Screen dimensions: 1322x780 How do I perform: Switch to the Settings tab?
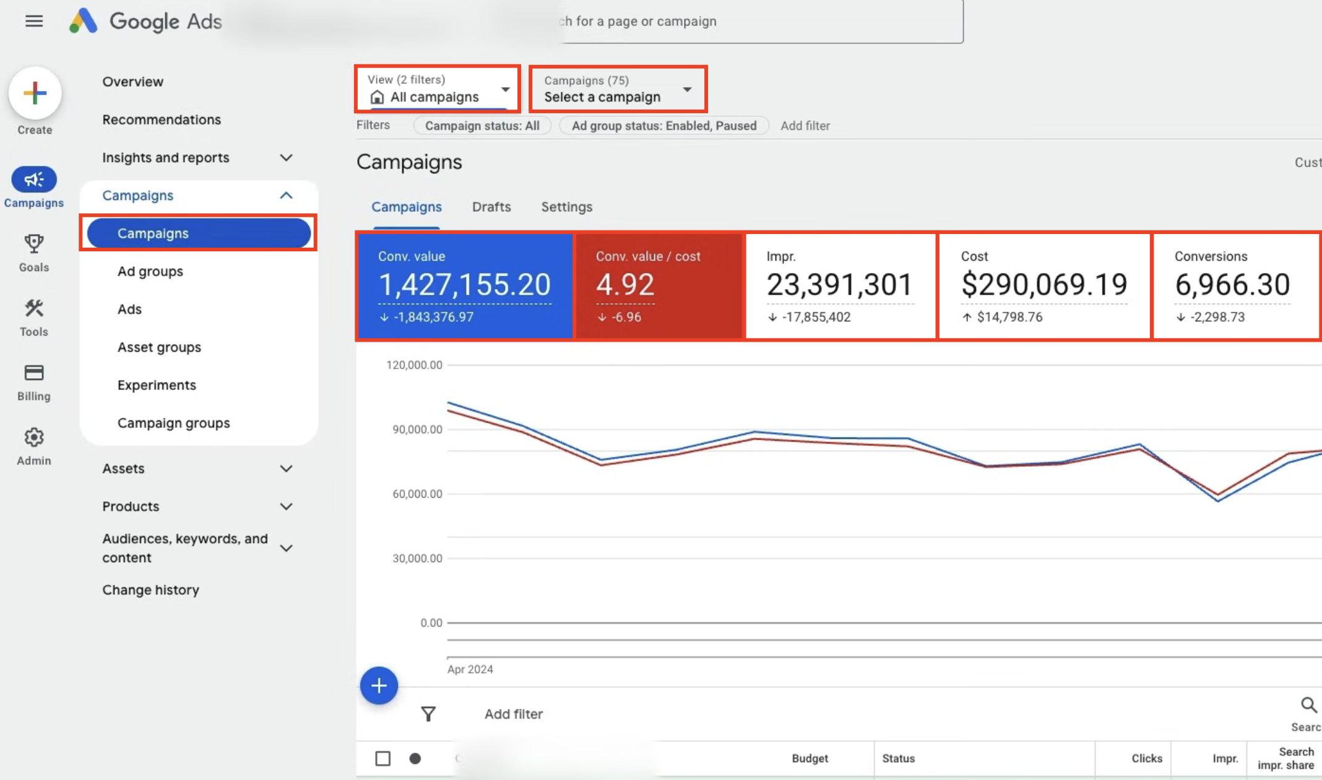[566, 207]
